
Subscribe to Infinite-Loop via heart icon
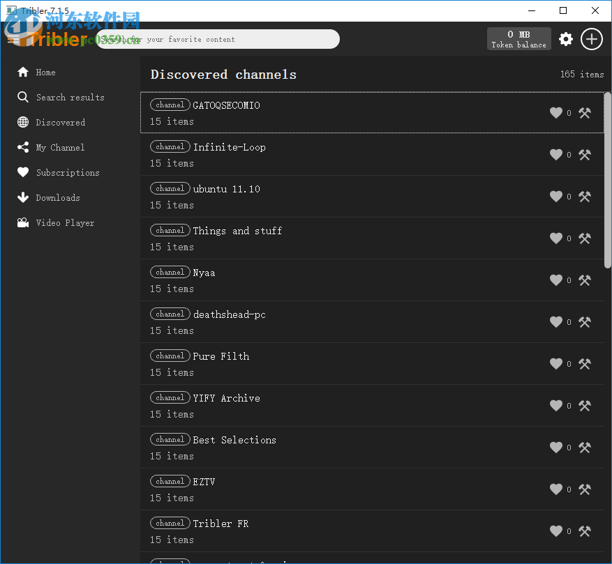(555, 155)
